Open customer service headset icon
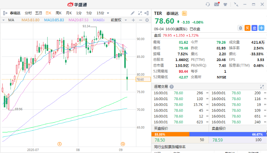267x153 pixels. (x=208, y=4)
